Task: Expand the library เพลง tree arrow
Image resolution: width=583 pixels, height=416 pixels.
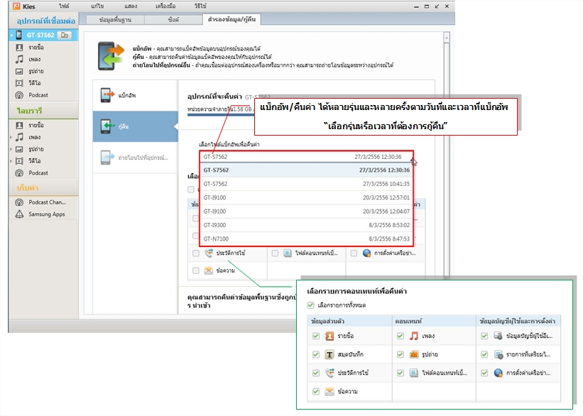Action: coord(11,137)
